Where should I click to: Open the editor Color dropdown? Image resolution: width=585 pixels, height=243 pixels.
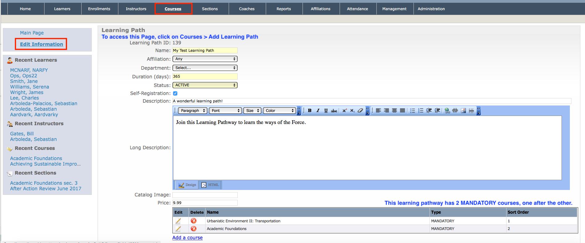(x=279, y=111)
